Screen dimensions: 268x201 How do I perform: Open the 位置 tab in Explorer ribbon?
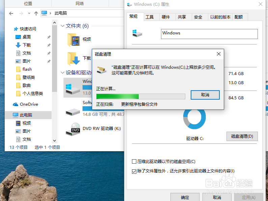point(28,4)
